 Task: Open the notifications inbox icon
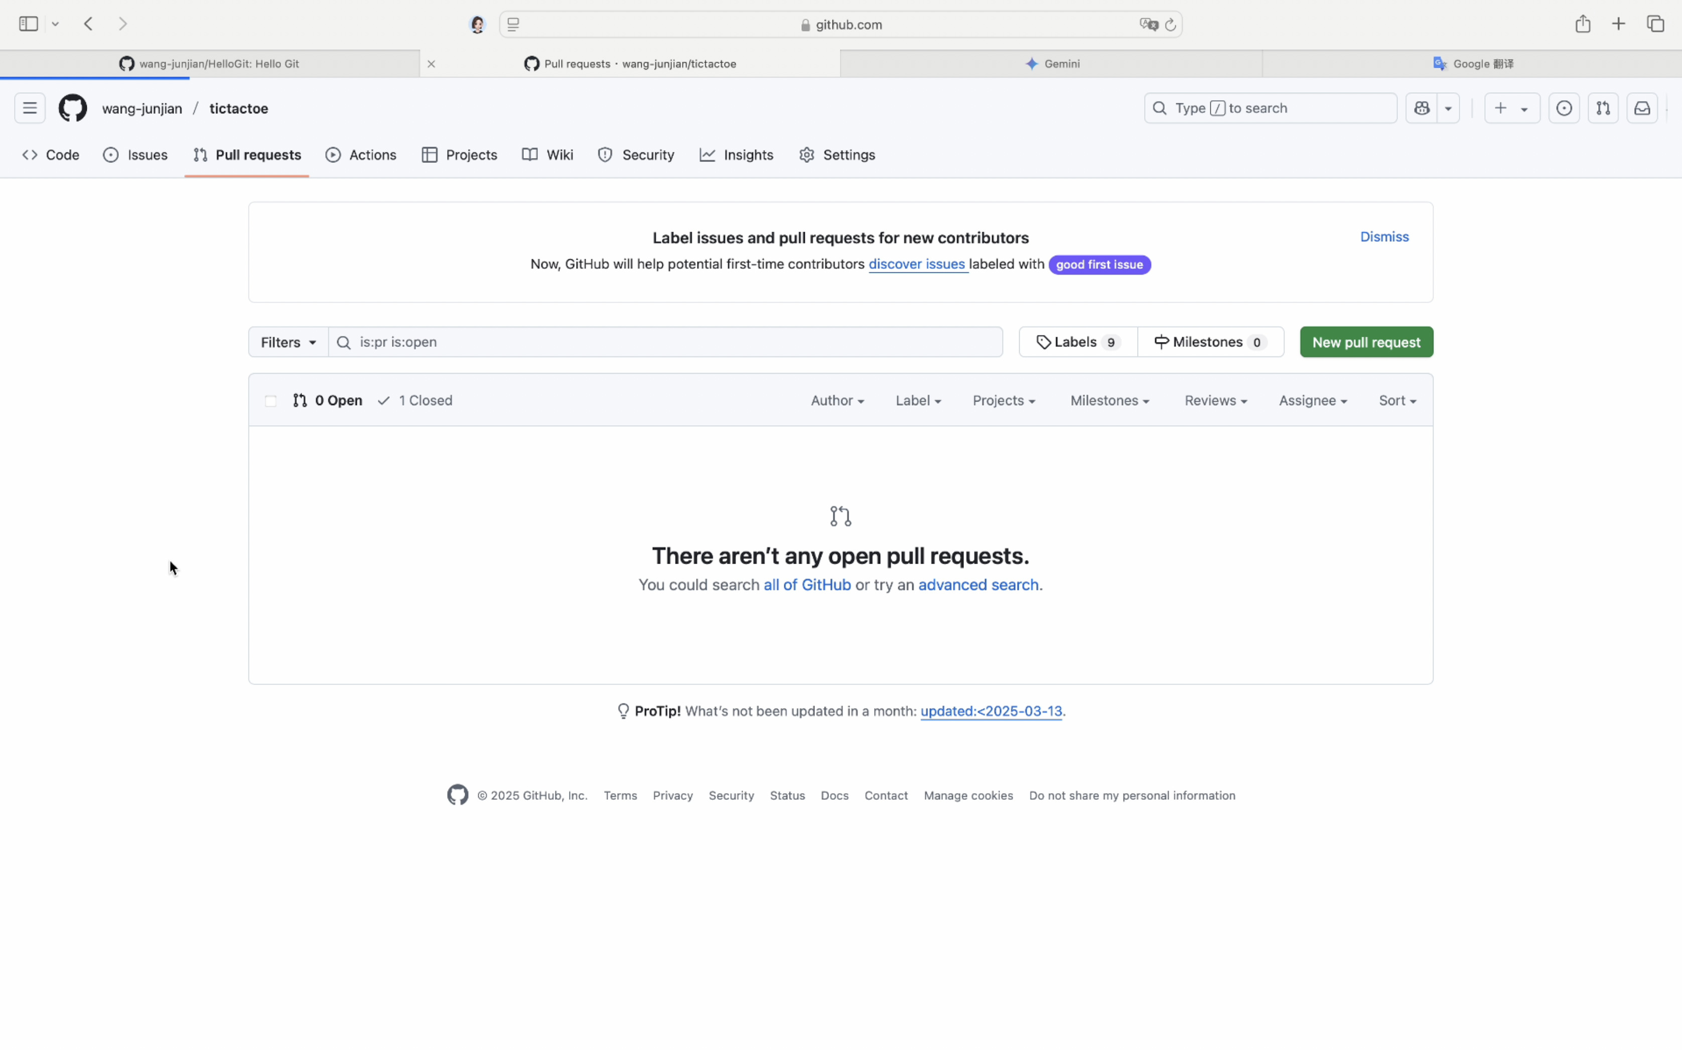coord(1642,108)
